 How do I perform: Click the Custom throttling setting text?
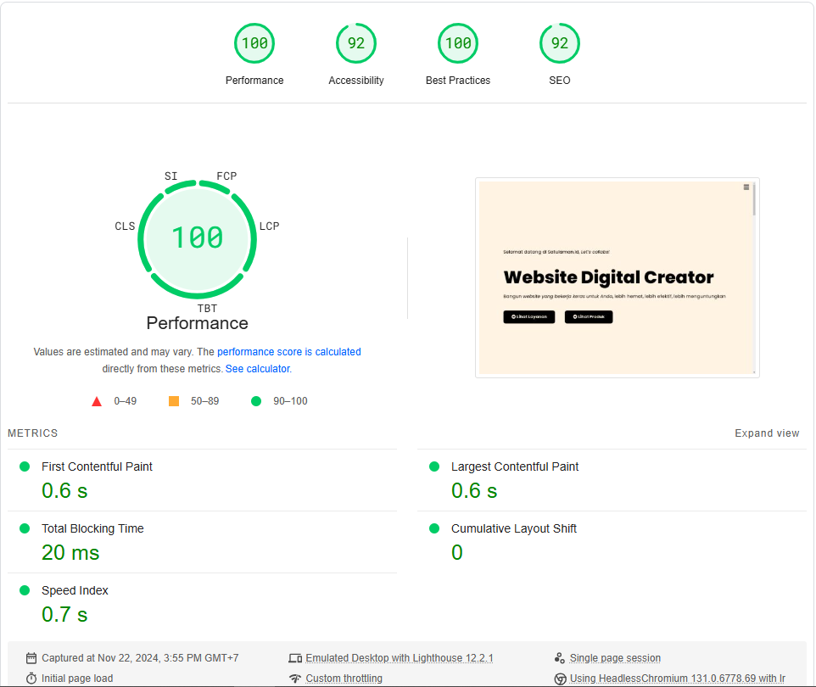(345, 679)
